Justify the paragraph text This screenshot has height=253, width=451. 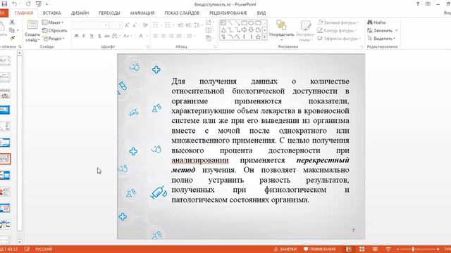pos(178,36)
